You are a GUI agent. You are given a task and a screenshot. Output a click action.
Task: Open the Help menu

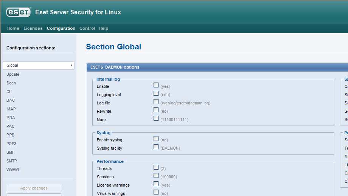104,28
